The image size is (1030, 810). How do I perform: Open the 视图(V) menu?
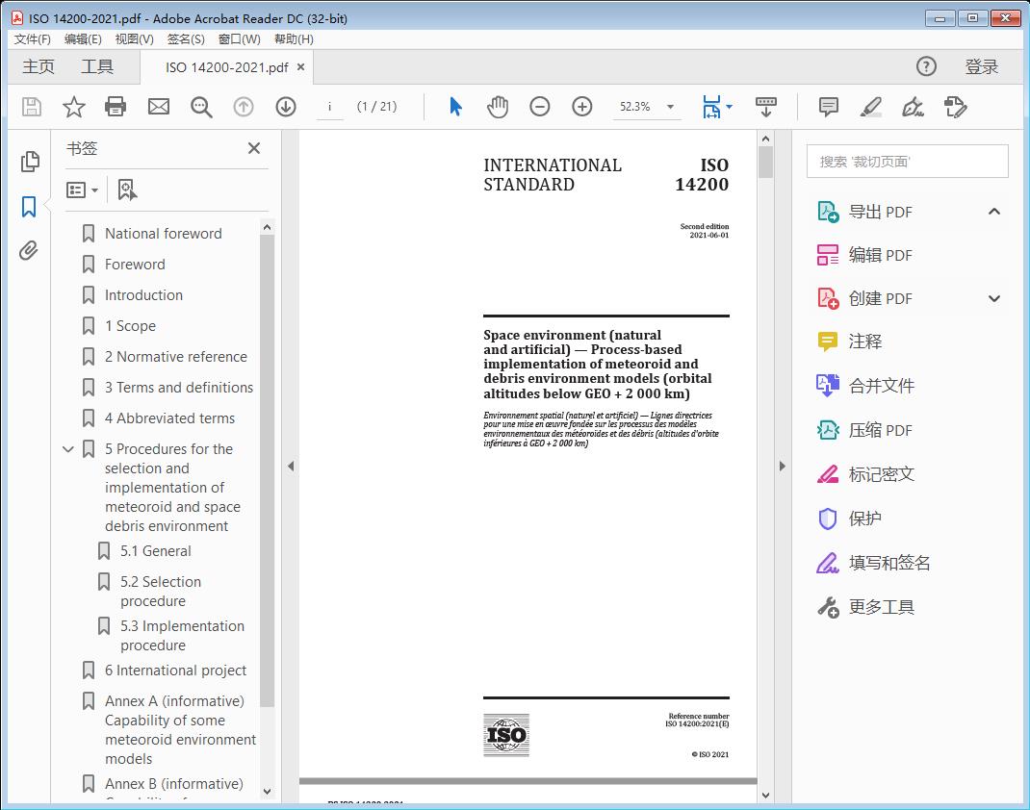134,39
